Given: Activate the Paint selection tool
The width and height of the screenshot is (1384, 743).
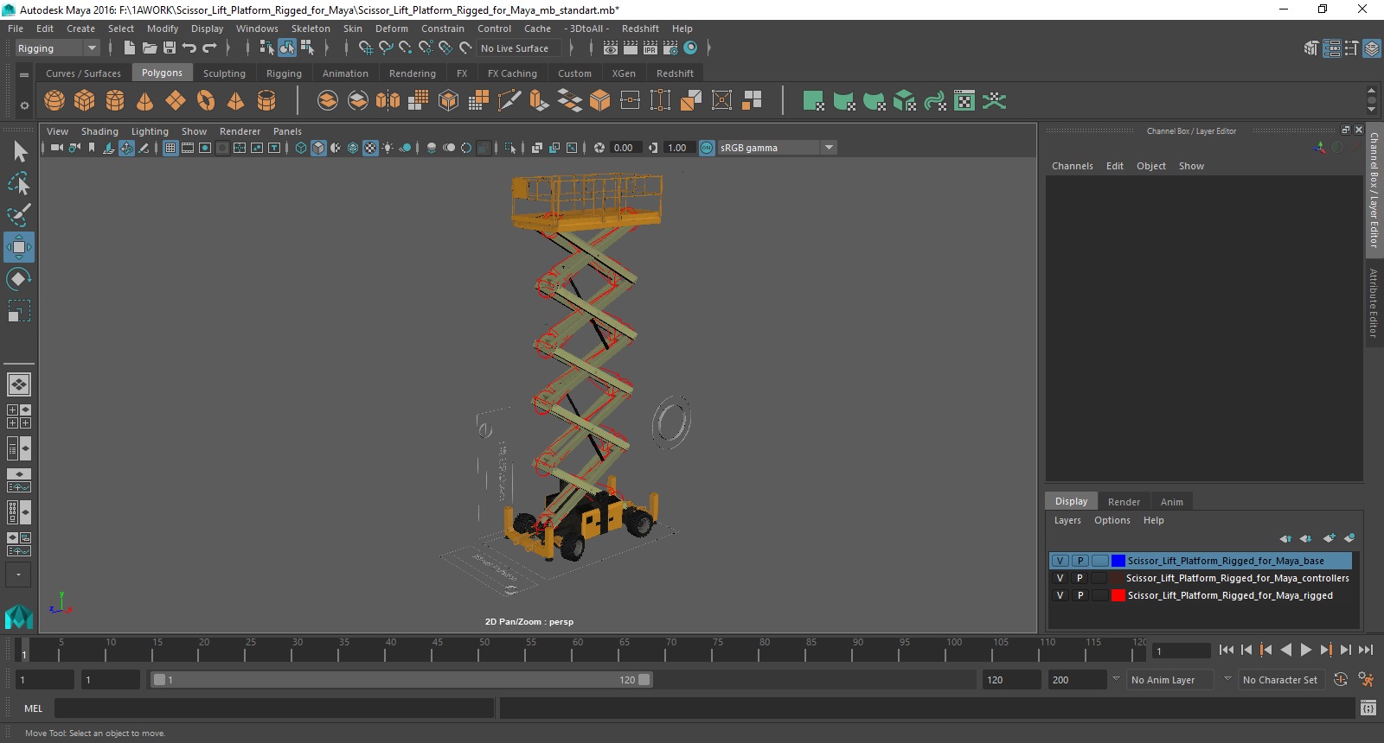Looking at the screenshot, I should (19, 215).
